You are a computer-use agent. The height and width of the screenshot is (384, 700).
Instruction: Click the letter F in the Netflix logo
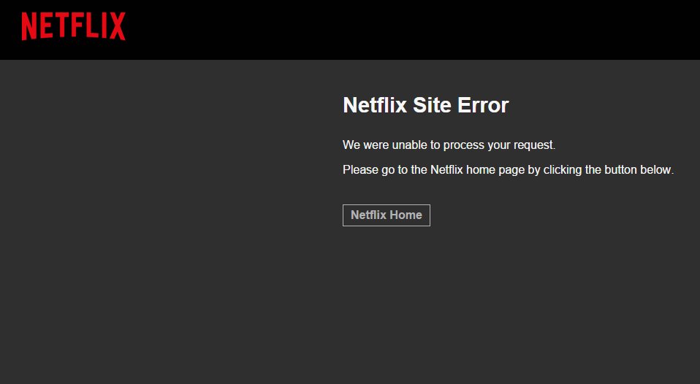(x=79, y=26)
